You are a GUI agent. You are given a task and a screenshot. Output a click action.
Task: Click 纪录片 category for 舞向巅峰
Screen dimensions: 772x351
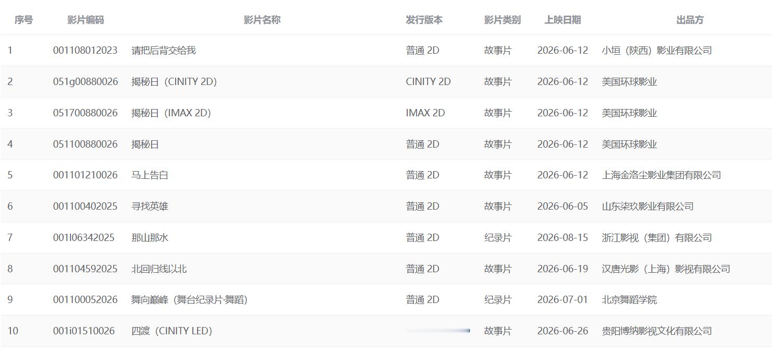498,300
